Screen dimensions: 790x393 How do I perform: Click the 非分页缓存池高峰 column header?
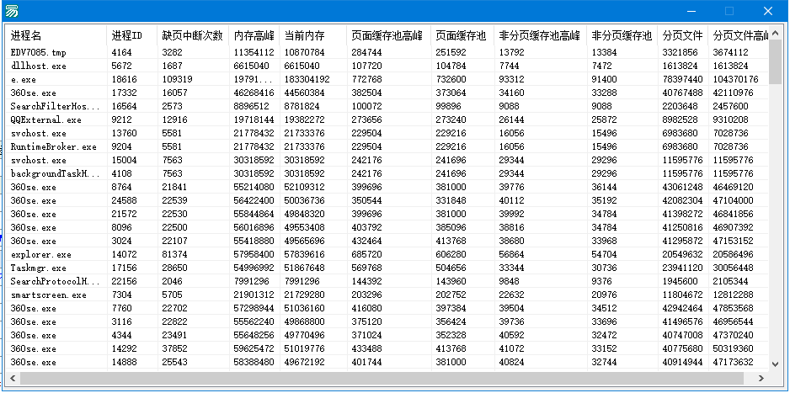click(x=540, y=35)
